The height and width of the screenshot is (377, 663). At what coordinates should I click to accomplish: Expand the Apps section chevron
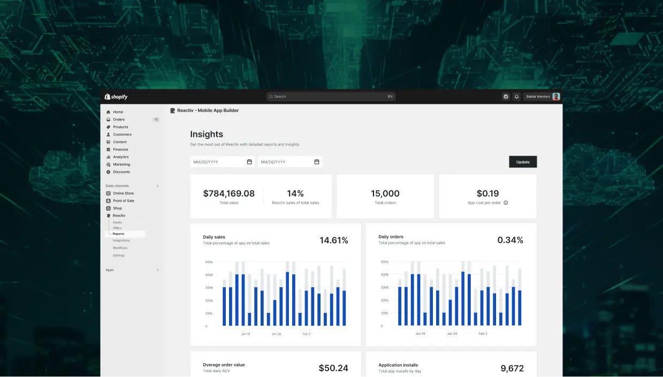[x=157, y=270]
